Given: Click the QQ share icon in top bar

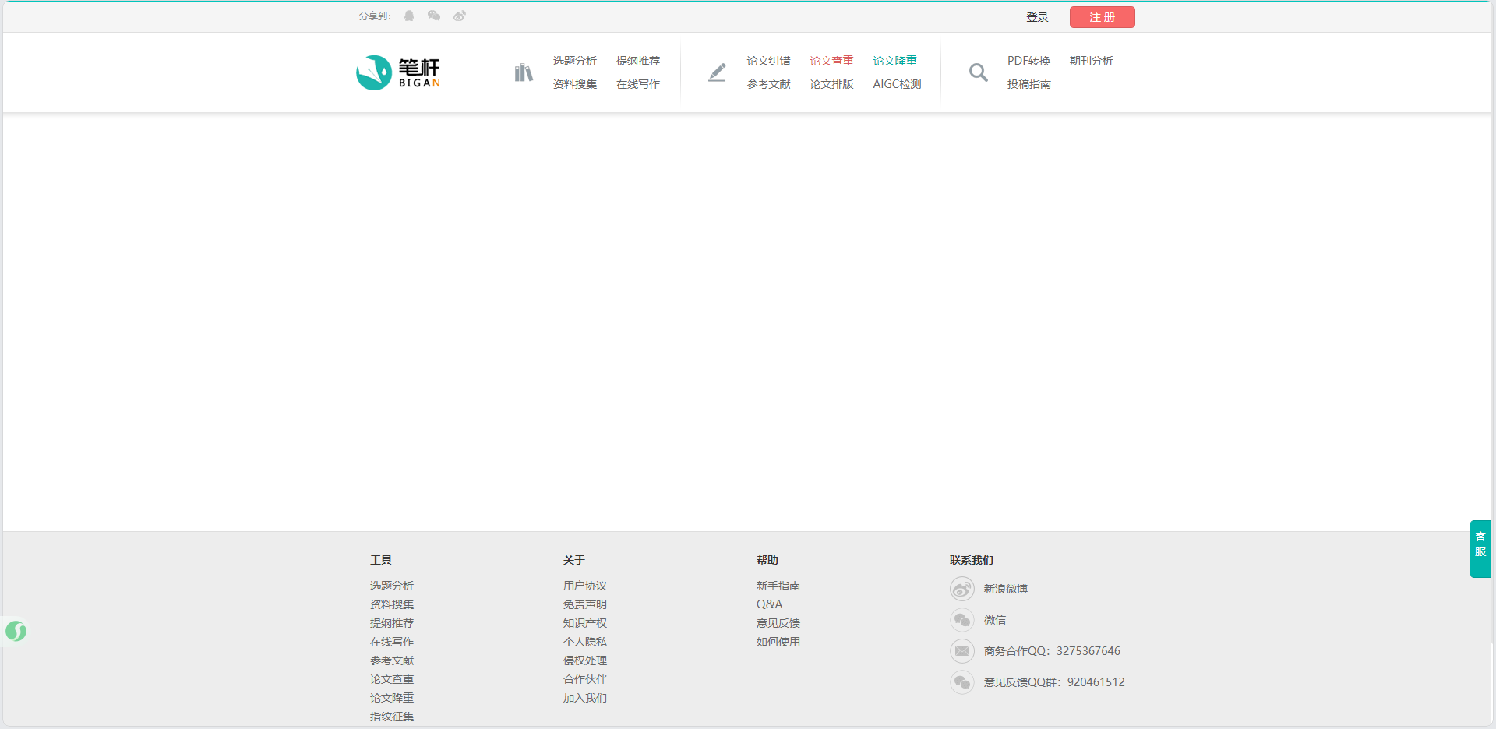Looking at the screenshot, I should pyautogui.click(x=409, y=16).
